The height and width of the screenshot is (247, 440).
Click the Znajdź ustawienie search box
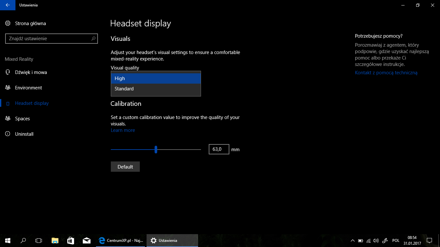(x=51, y=39)
